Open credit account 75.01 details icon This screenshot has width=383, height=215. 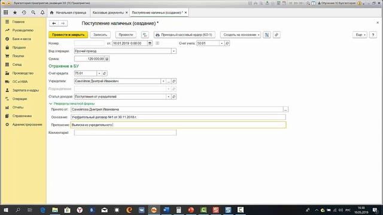(x=105, y=73)
